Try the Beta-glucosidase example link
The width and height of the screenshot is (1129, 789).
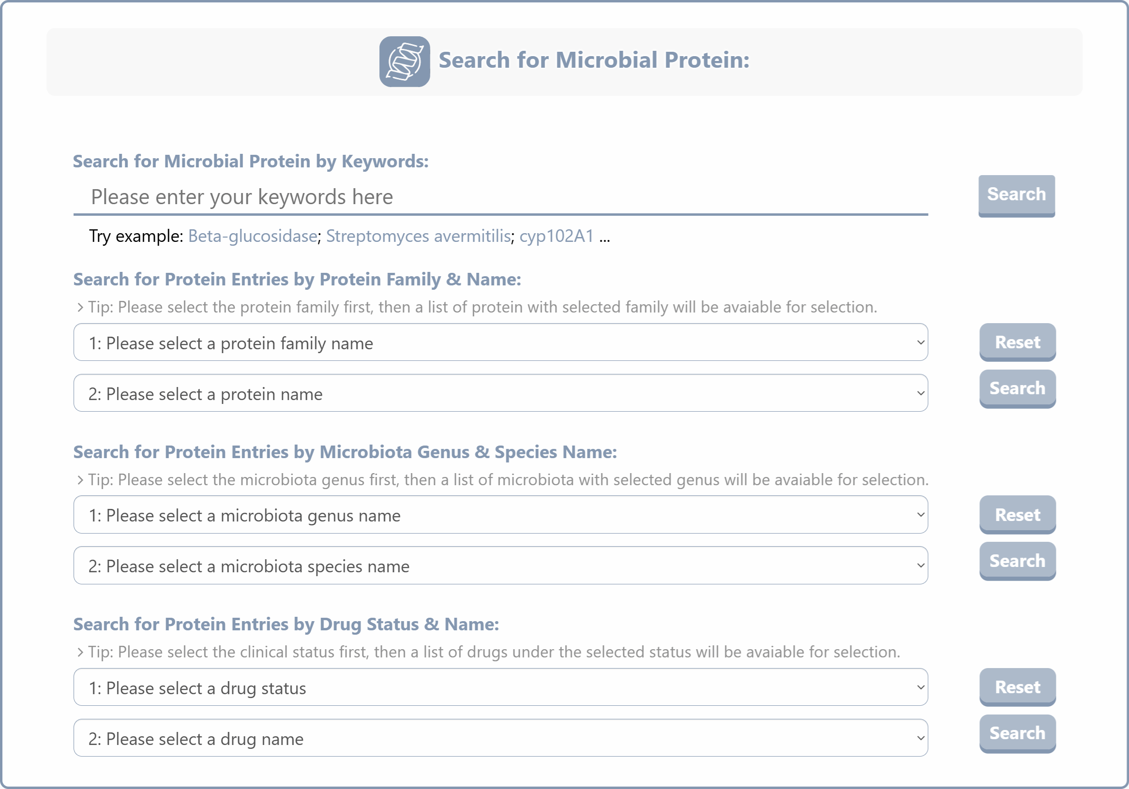point(253,237)
